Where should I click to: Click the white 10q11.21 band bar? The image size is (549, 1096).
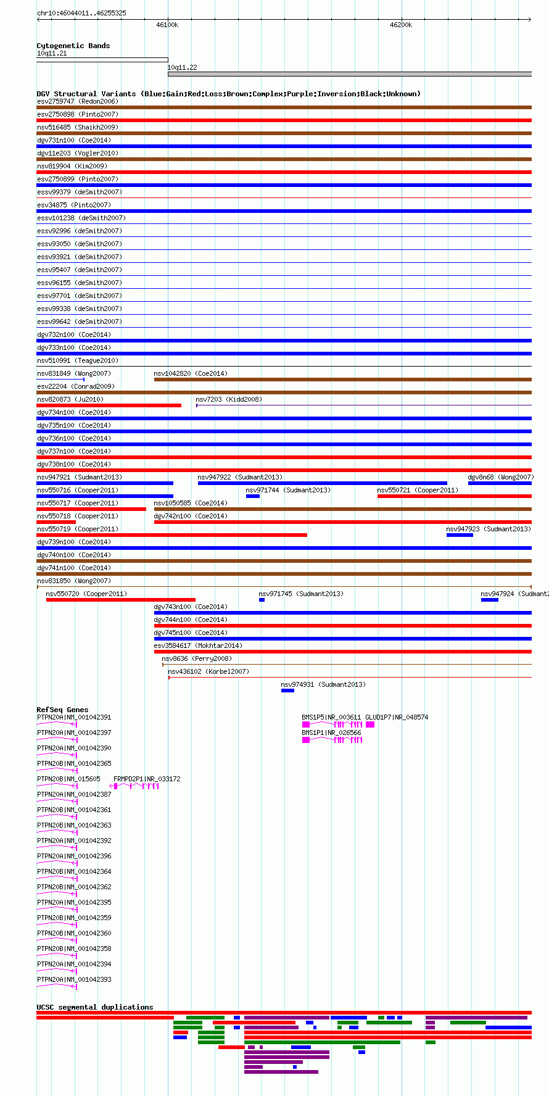pos(102,60)
